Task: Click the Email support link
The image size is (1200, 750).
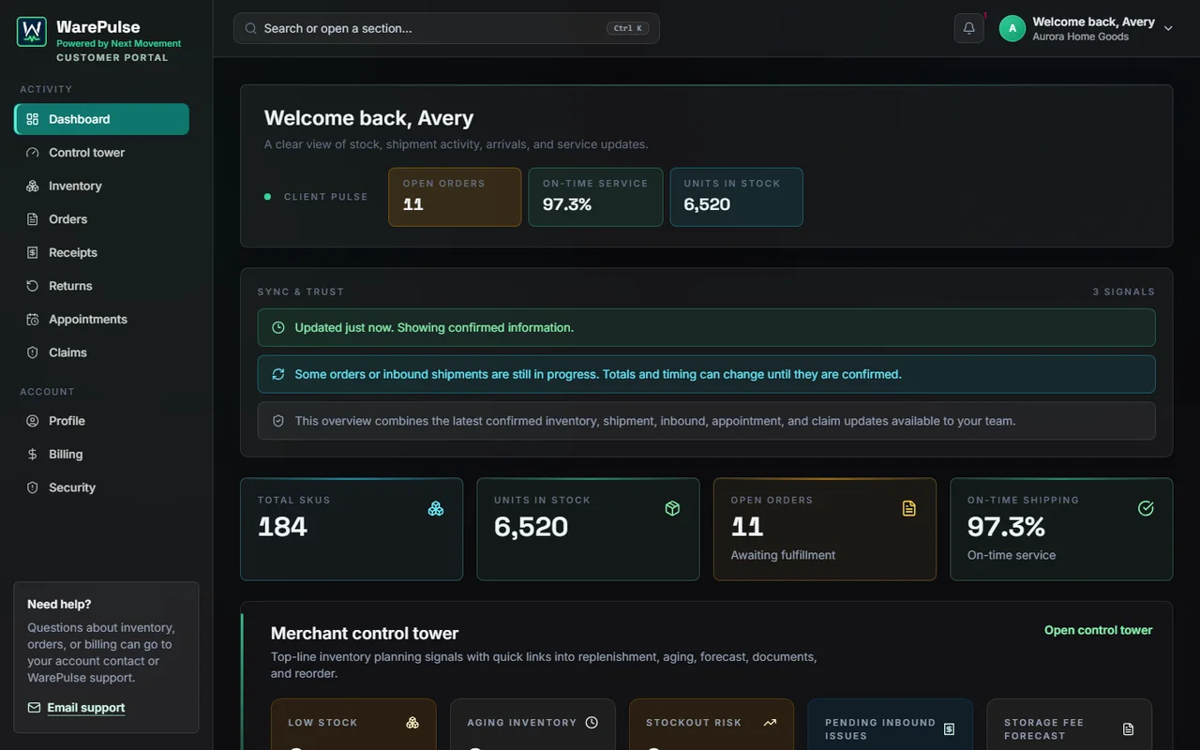Action: click(86, 708)
